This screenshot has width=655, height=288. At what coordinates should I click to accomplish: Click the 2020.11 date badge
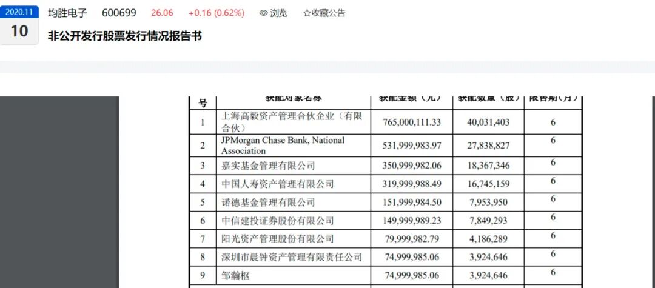[19, 12]
